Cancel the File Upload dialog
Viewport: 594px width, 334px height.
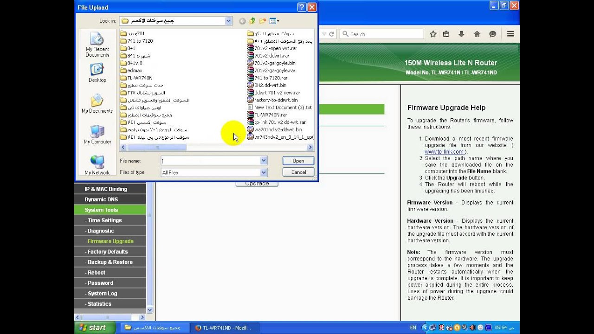pyautogui.click(x=298, y=172)
